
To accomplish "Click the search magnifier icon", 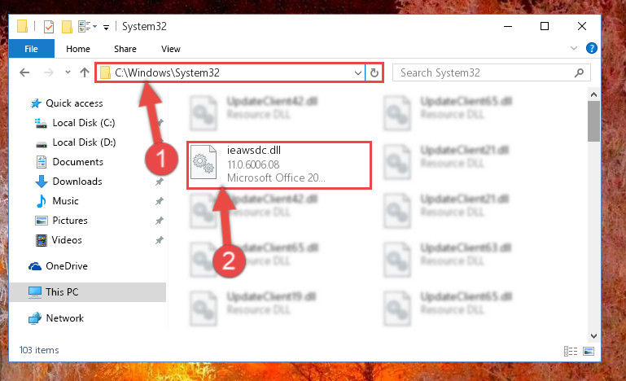I will tap(579, 72).
